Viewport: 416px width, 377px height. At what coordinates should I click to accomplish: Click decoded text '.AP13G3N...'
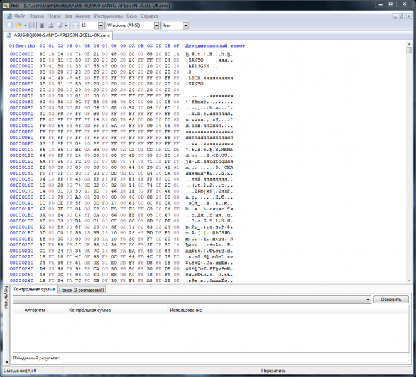(202, 66)
